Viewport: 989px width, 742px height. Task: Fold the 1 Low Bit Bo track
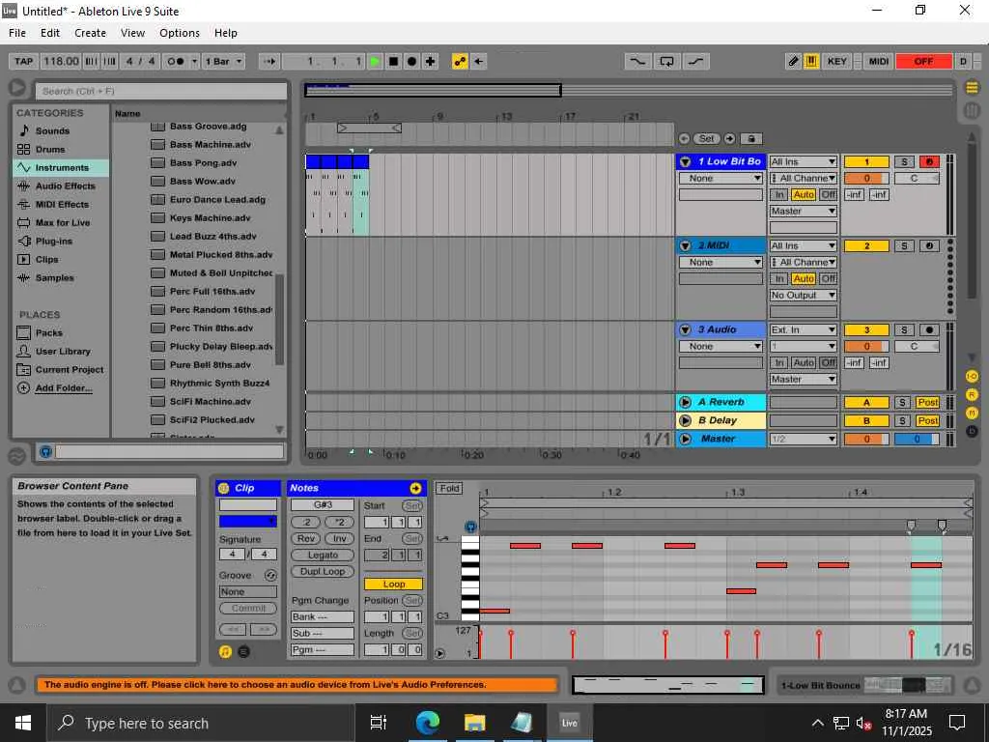[x=685, y=161]
